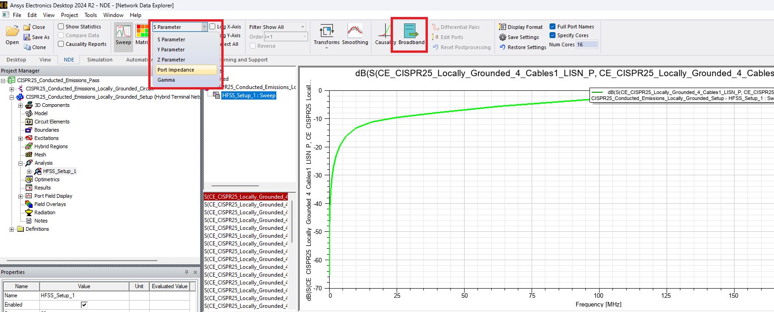This screenshot has height=312, width=774.
Task: Tick the Reverse checkbox
Action: pyautogui.click(x=252, y=46)
